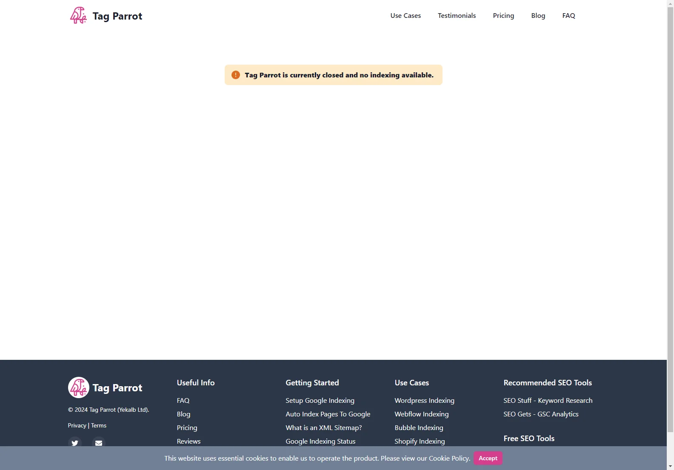Open Setup Google Indexing link
Viewport: 674px width, 470px height.
(x=320, y=400)
